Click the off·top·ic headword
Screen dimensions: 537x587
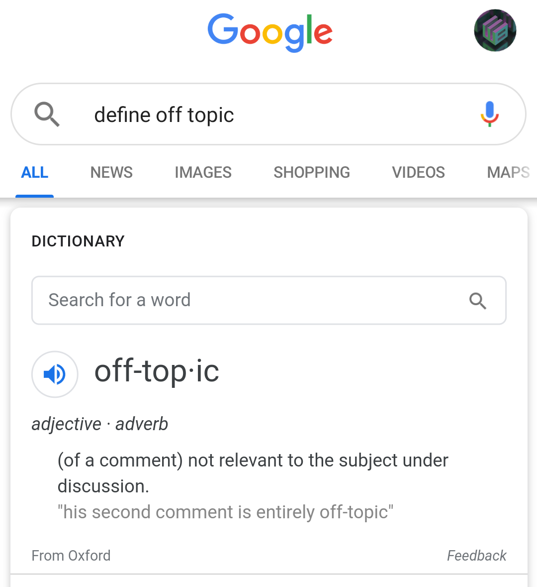(x=157, y=371)
